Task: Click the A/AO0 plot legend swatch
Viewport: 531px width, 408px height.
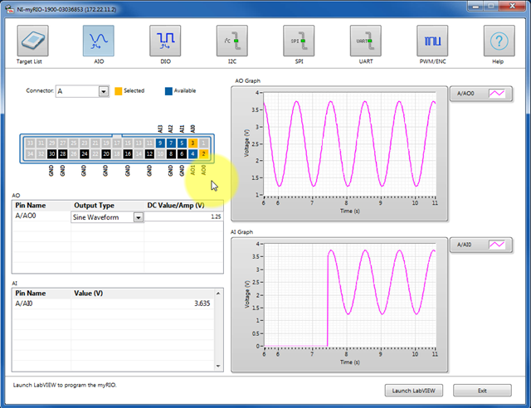Action: click(x=497, y=94)
